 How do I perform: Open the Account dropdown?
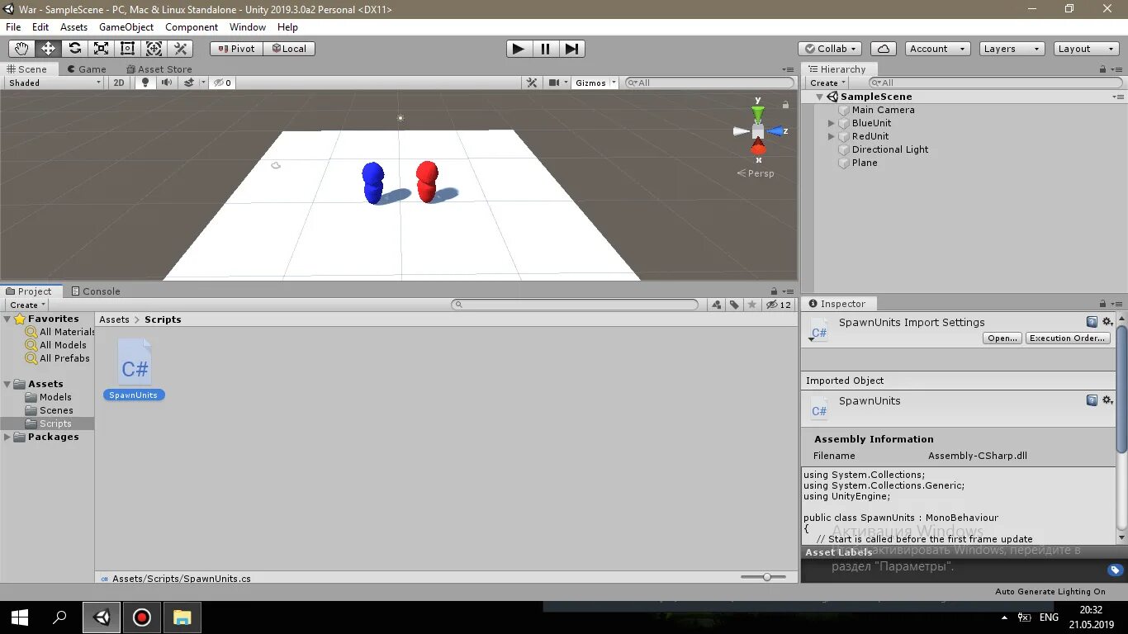click(937, 49)
